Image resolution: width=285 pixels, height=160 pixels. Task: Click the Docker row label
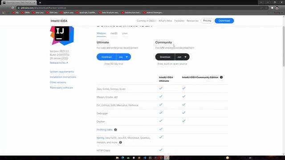point(101,121)
